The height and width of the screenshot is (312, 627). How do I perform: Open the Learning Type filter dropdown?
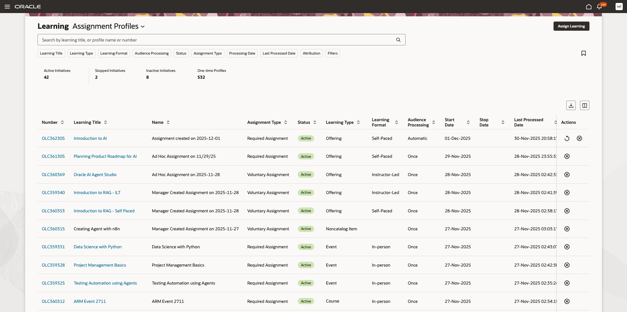(x=81, y=53)
